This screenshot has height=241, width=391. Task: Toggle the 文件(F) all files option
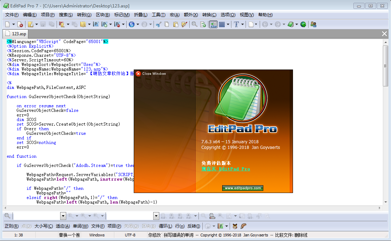[x=98, y=226]
